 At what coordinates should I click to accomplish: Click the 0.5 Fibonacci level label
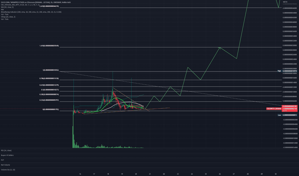click(50, 90)
